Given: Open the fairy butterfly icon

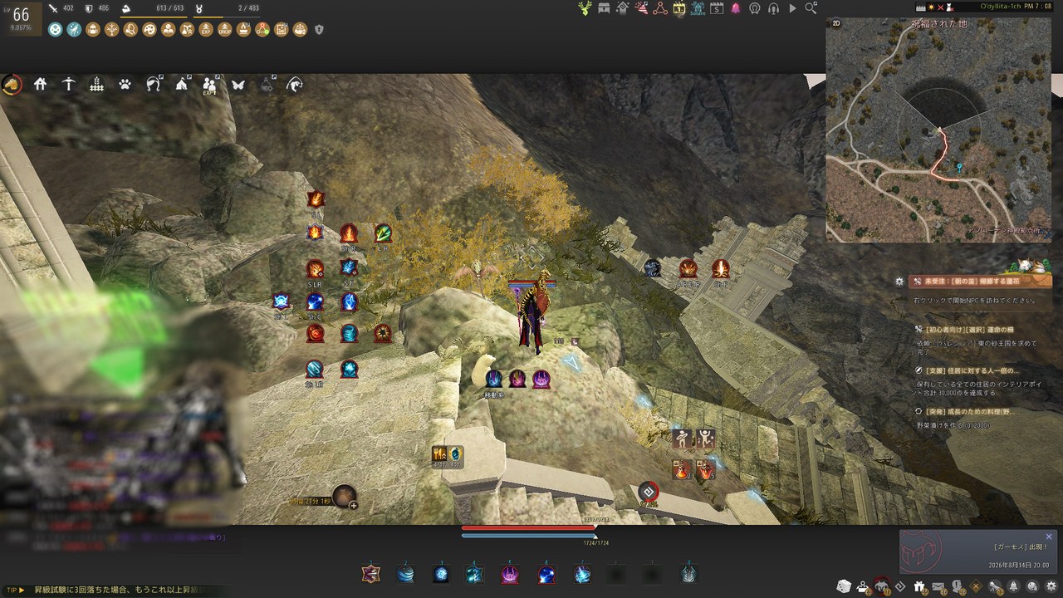Looking at the screenshot, I should 238,84.
